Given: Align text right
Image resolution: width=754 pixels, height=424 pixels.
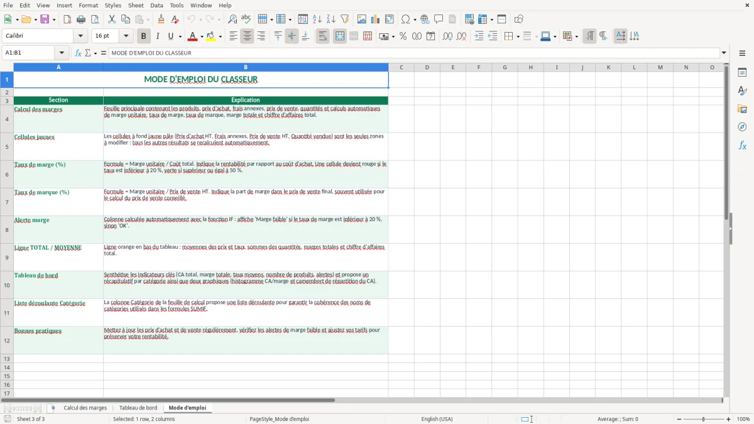Looking at the screenshot, I should pyautogui.click(x=261, y=36).
